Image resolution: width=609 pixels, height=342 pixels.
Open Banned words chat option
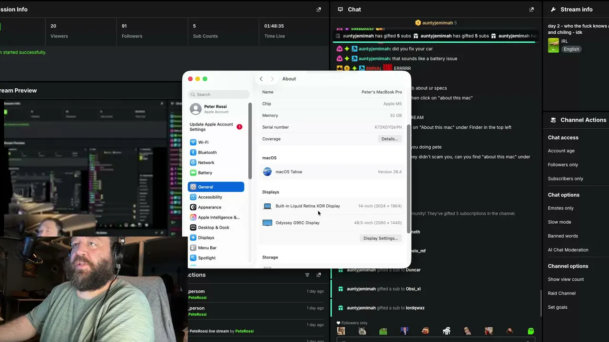(x=563, y=236)
